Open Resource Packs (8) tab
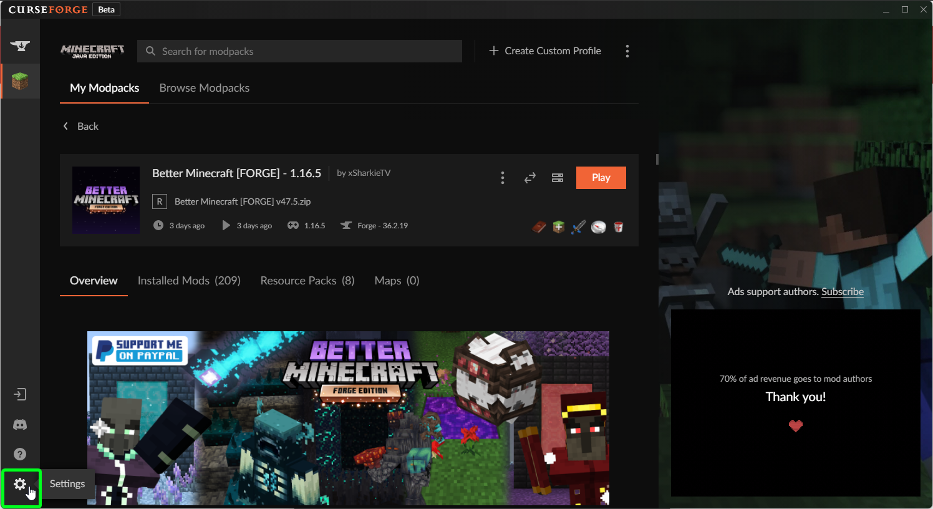The width and height of the screenshot is (933, 509). coord(307,281)
